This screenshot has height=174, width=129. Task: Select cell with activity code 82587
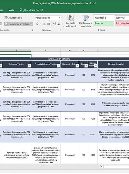click(93, 135)
